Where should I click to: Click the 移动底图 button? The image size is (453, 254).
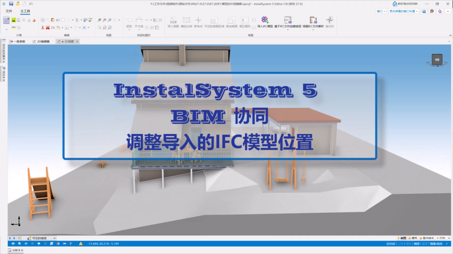pos(232,22)
